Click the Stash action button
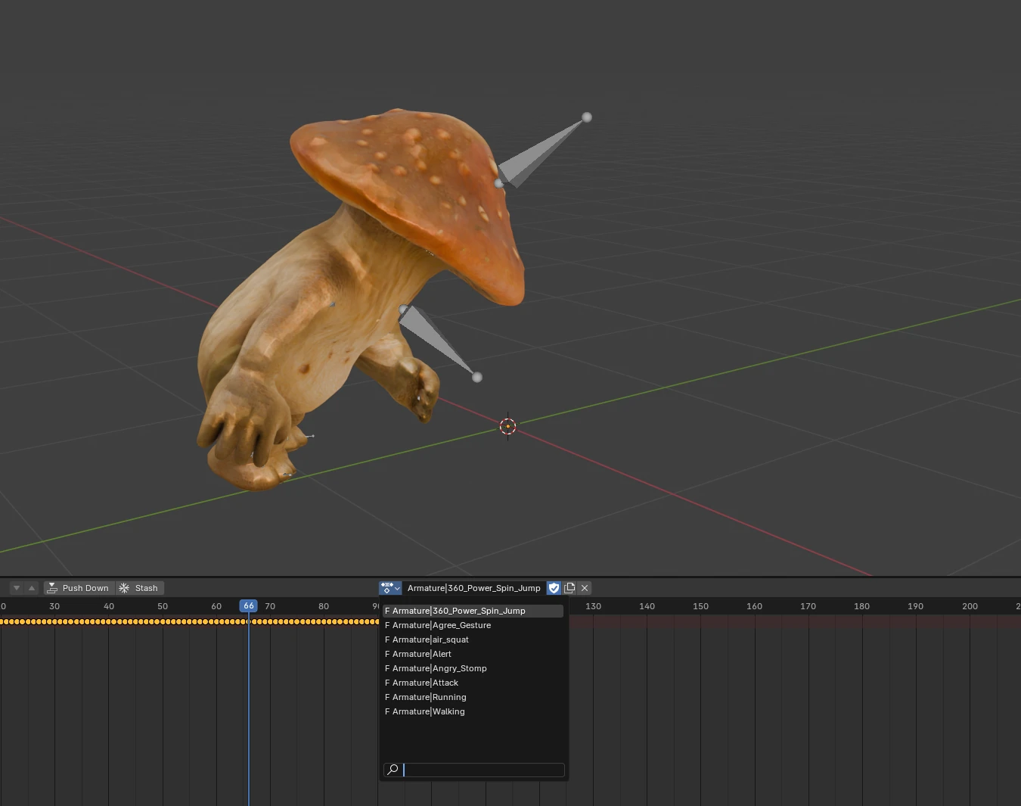 point(140,588)
